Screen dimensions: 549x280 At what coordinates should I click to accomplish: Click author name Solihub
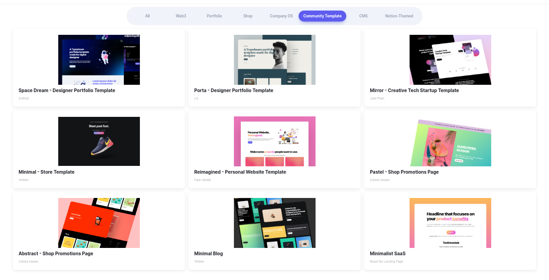point(24,99)
